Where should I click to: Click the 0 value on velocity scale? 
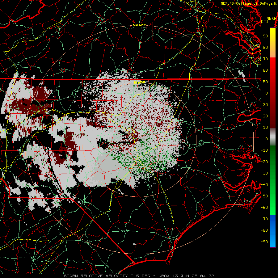click(267, 139)
